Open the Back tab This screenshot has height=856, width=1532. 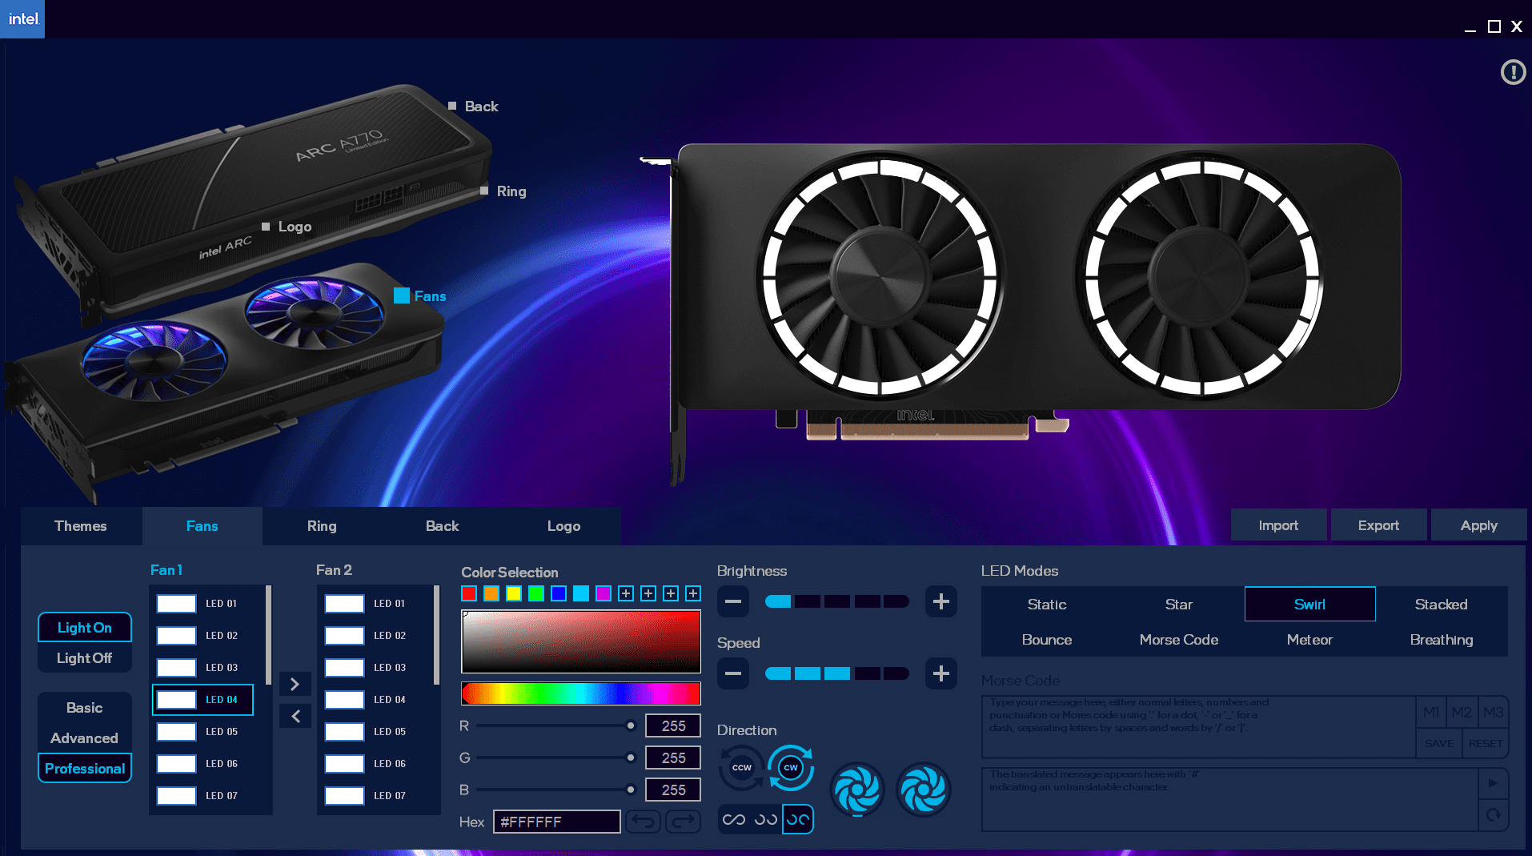(442, 526)
